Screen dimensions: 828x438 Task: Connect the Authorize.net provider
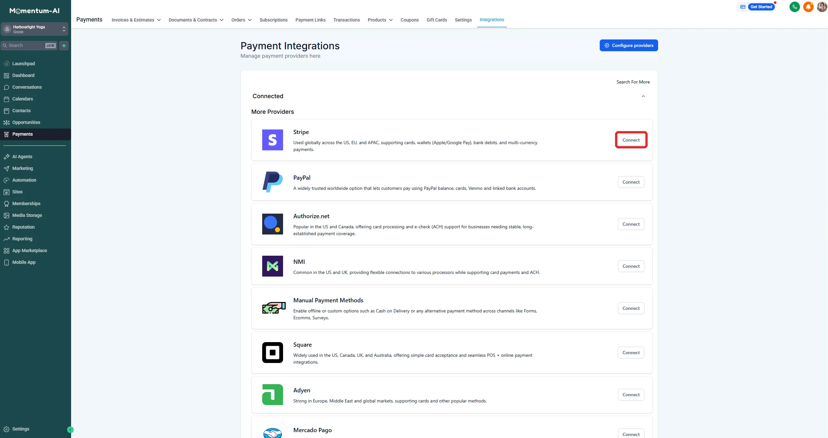[x=631, y=224]
